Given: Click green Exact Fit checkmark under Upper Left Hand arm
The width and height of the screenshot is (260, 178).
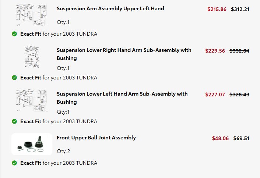Looking at the screenshot, I should pos(14,34).
